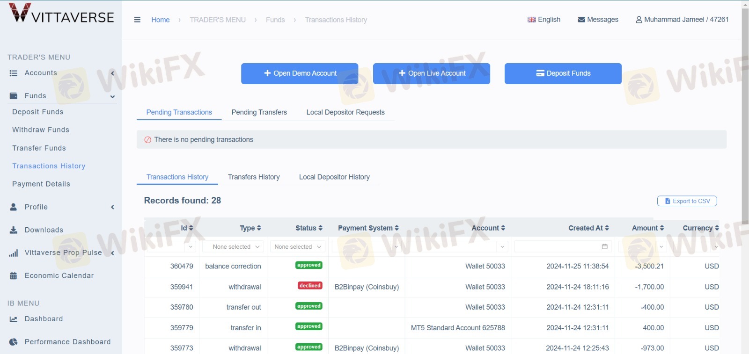Click the hamburger menu icon
749x354 pixels.
pyautogui.click(x=137, y=20)
